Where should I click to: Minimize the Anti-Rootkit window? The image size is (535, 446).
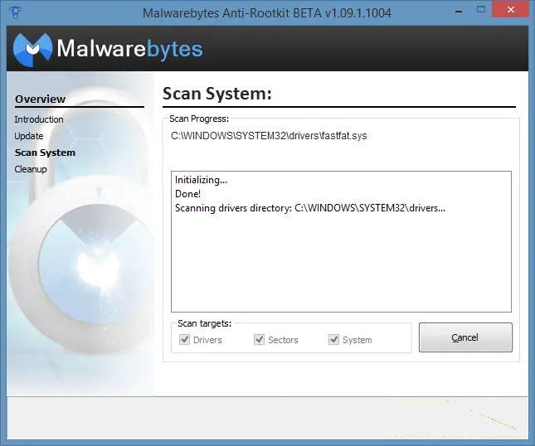tap(459, 12)
